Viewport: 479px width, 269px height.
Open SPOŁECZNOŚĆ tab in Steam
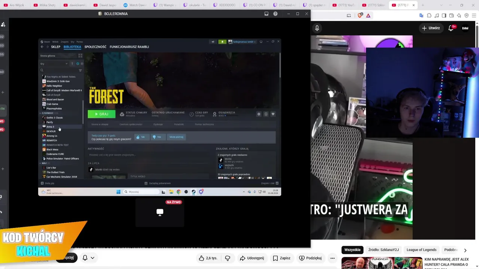(95, 47)
